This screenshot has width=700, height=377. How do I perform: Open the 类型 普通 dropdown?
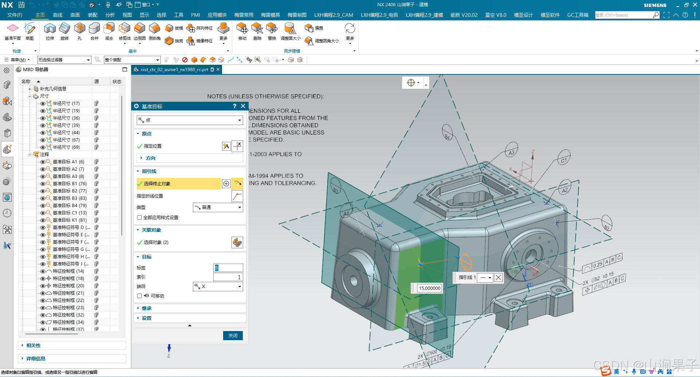coord(218,207)
